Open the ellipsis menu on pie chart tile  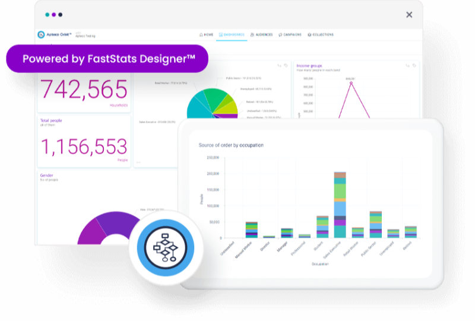138,162
